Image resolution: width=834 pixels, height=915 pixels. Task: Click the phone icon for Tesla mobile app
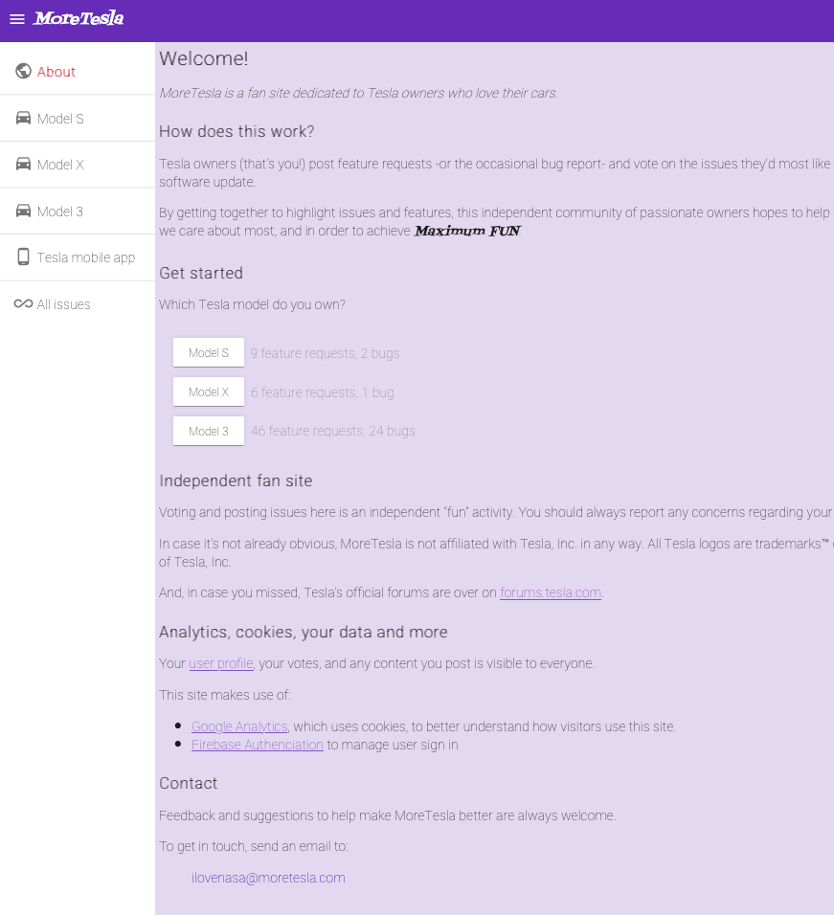(23, 257)
